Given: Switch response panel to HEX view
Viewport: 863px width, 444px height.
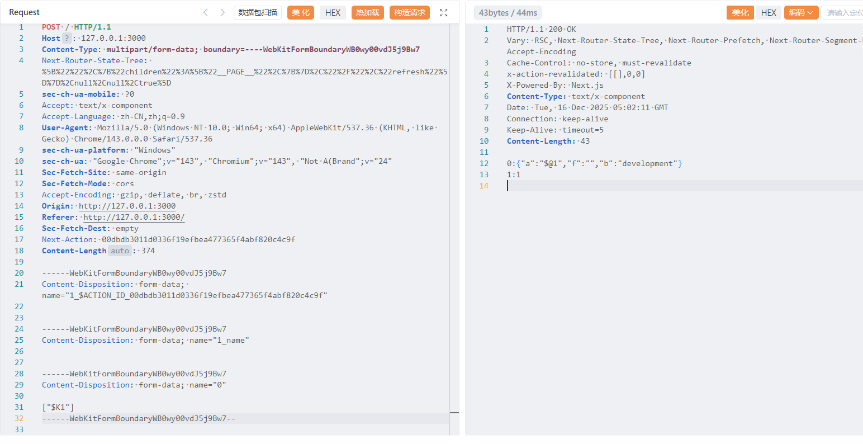Looking at the screenshot, I should point(769,12).
